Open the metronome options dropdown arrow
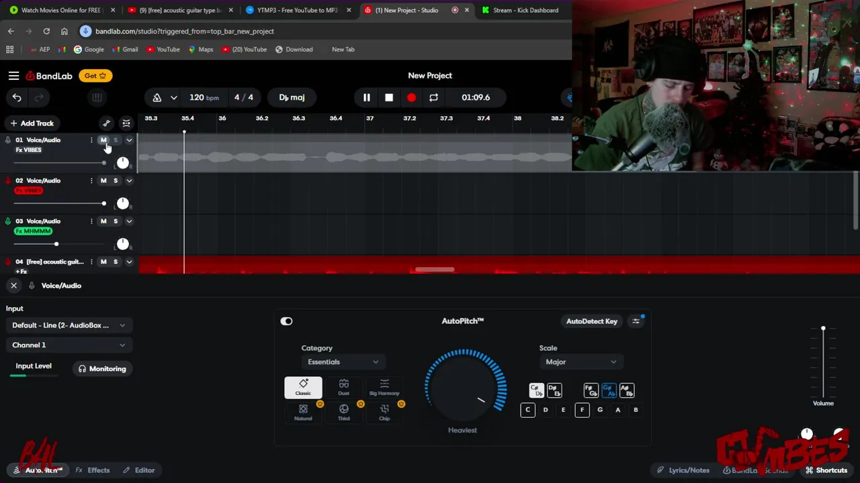This screenshot has height=483, width=860. [x=173, y=98]
